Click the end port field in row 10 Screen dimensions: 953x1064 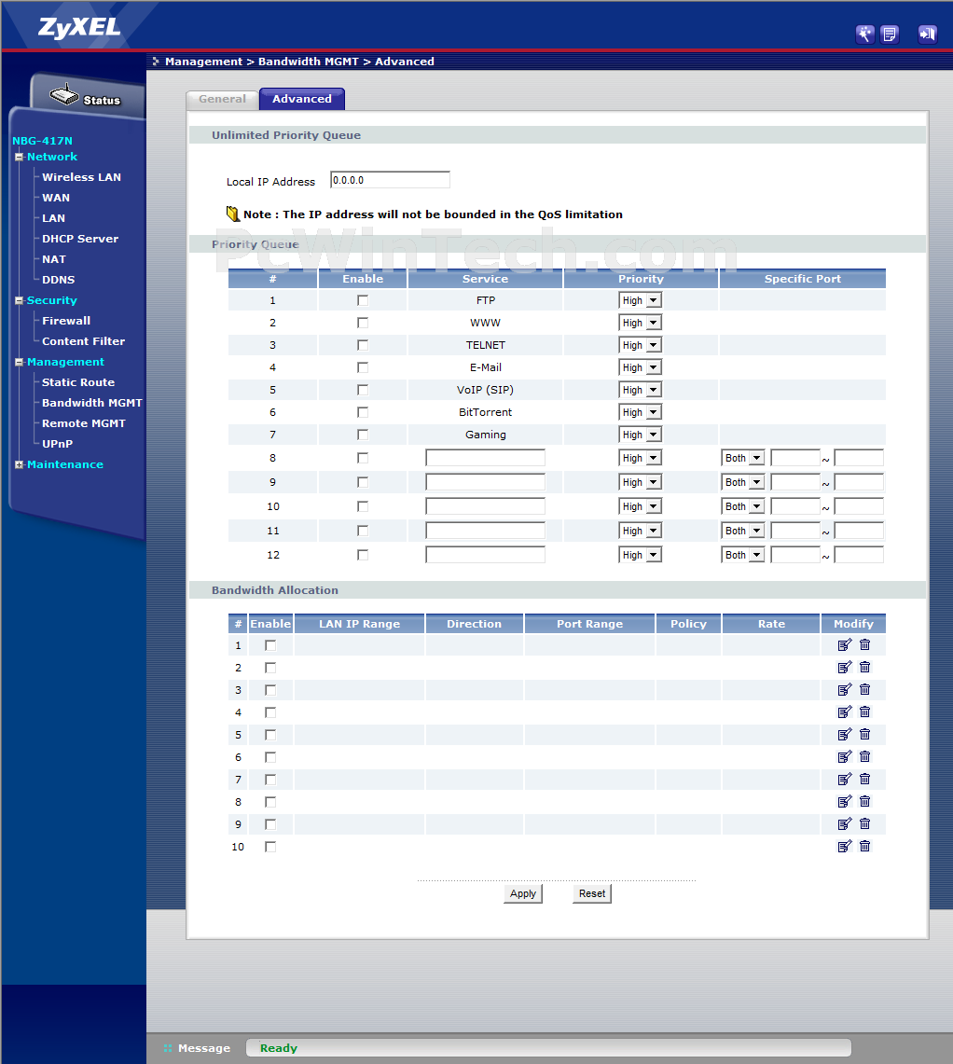click(859, 507)
